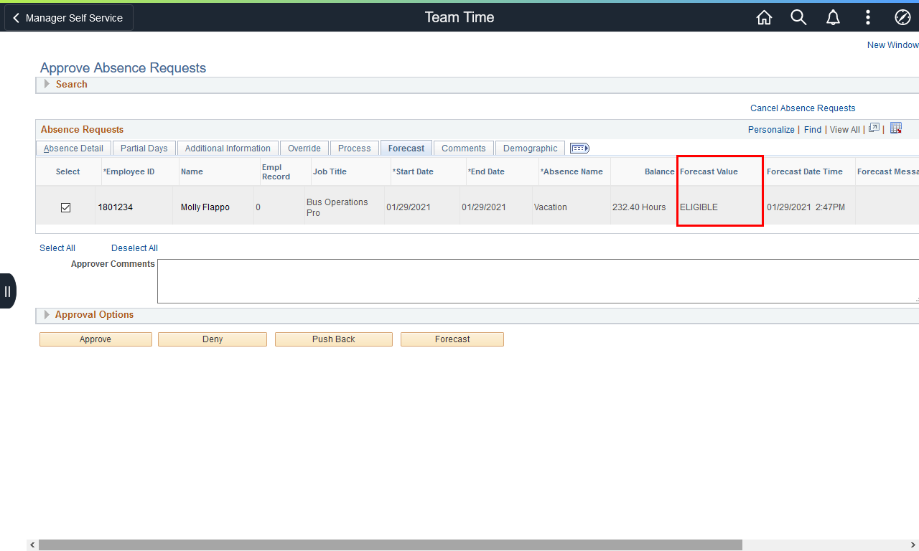Open the Actions three-dot menu
Viewport: 919px width, 551px height.
pos(868,17)
